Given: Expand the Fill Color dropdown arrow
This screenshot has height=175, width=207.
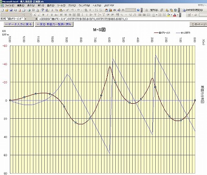Looking at the screenshot, I should click(171, 15).
